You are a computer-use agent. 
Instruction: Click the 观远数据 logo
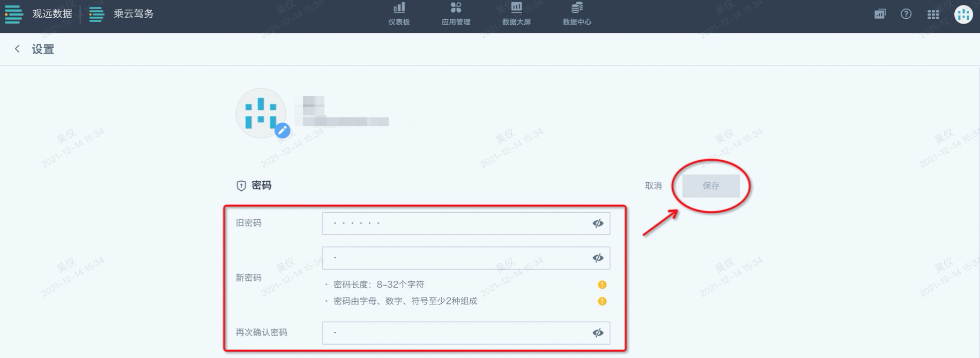pyautogui.click(x=39, y=14)
